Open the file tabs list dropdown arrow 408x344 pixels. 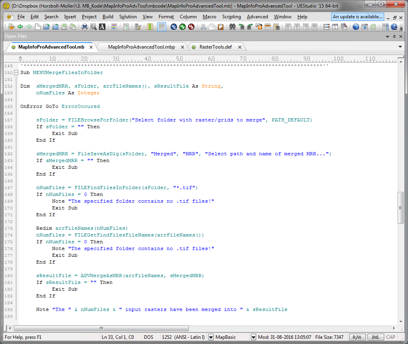point(400,47)
